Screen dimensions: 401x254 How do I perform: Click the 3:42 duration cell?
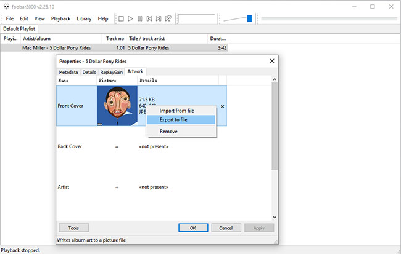(222, 48)
